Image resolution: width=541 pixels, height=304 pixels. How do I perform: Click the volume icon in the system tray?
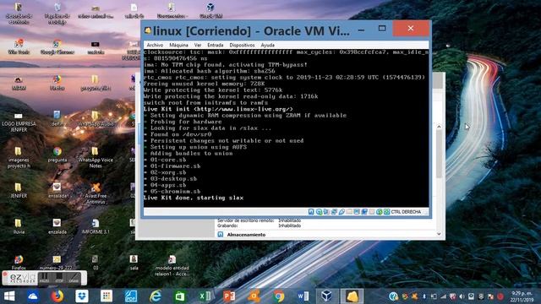click(462, 296)
